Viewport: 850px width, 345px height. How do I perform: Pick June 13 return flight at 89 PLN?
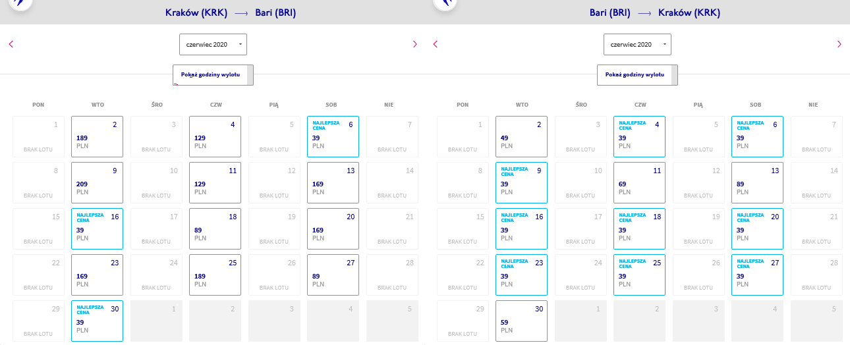pos(757,182)
